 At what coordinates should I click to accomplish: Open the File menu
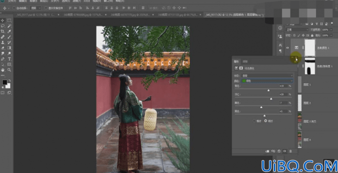pyautogui.click(x=12, y=1)
